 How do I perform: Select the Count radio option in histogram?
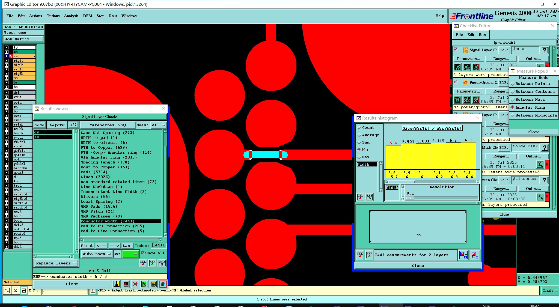(359, 128)
